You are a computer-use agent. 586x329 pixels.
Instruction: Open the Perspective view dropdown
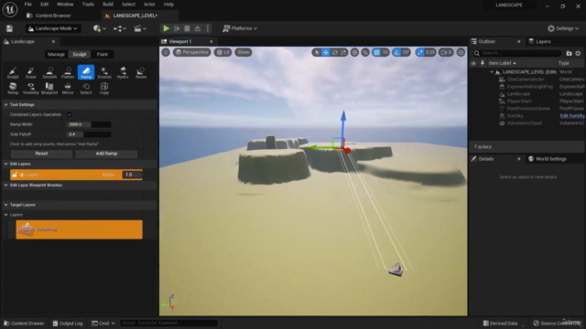click(x=191, y=52)
